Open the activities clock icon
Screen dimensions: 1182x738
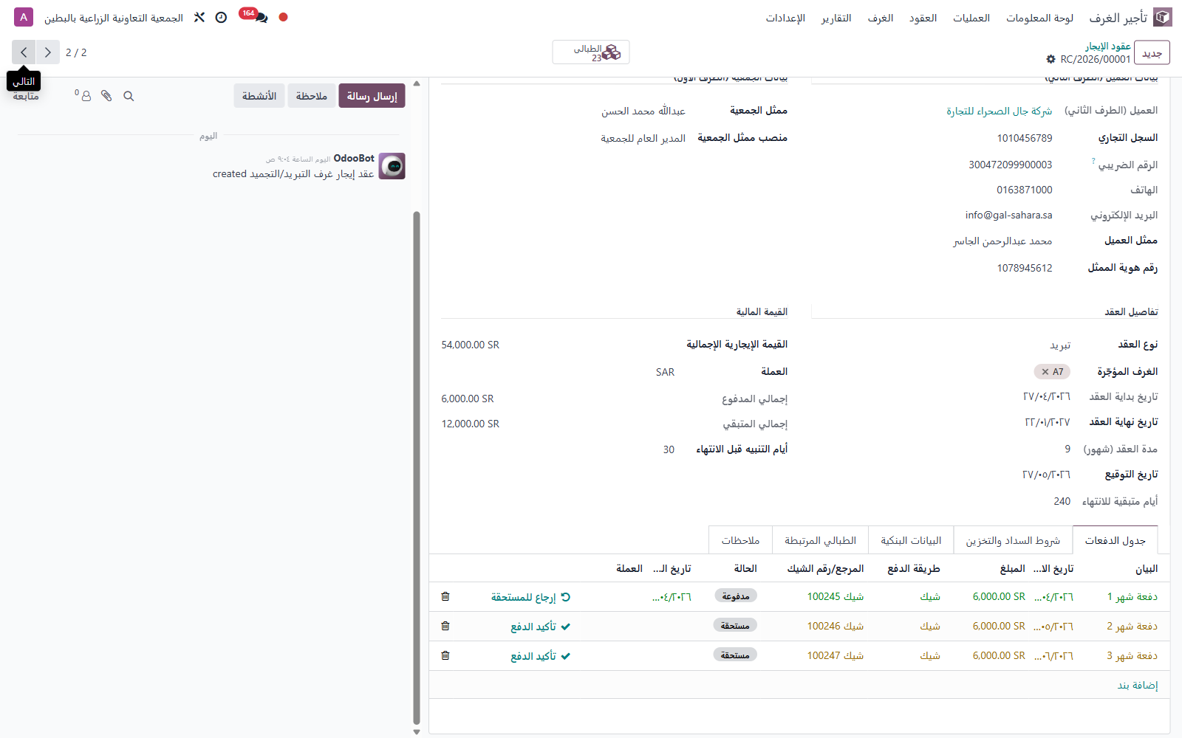[x=221, y=17]
